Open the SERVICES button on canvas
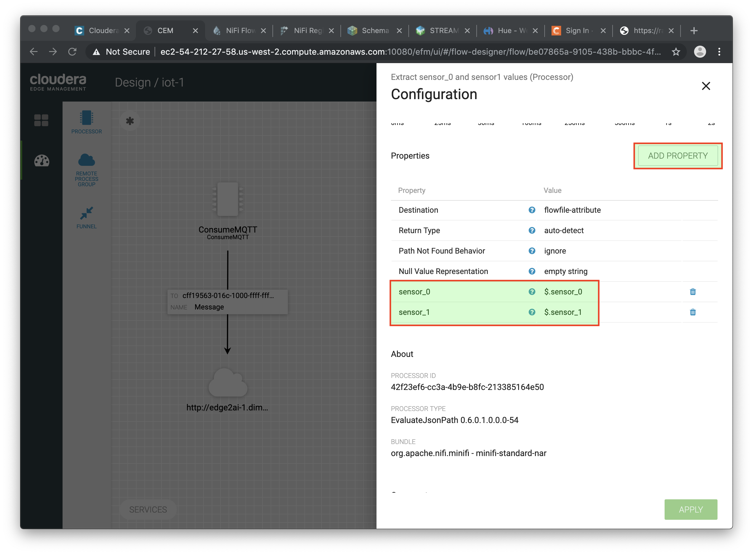The height and width of the screenshot is (554, 753). tap(148, 510)
